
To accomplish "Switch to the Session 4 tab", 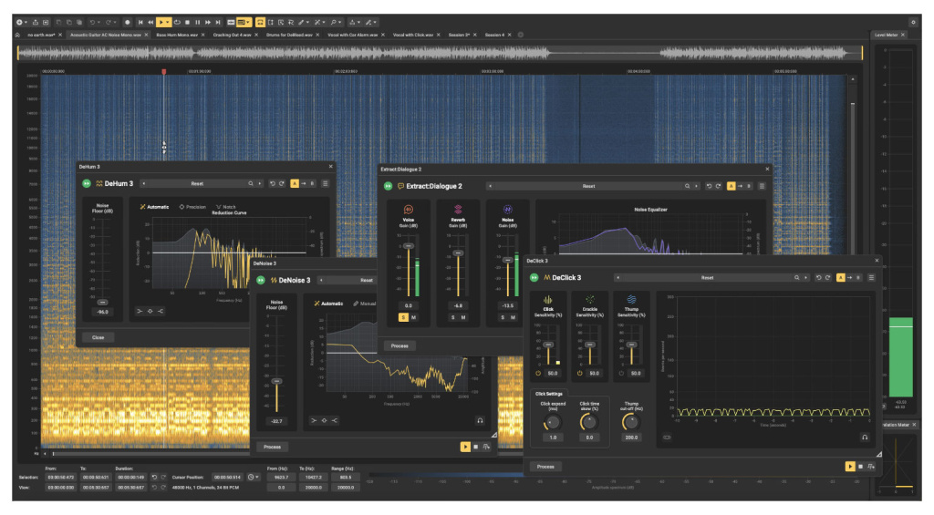I will click(x=495, y=35).
